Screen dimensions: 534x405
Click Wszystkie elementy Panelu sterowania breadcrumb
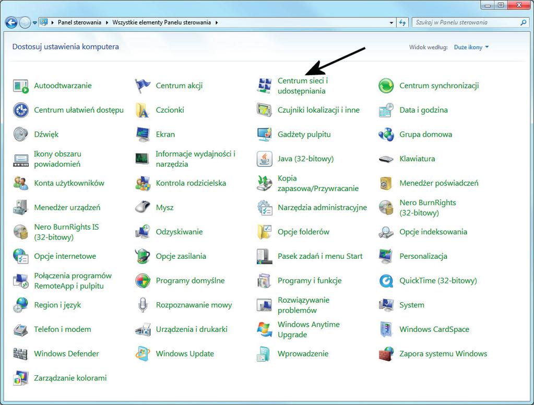(x=162, y=22)
